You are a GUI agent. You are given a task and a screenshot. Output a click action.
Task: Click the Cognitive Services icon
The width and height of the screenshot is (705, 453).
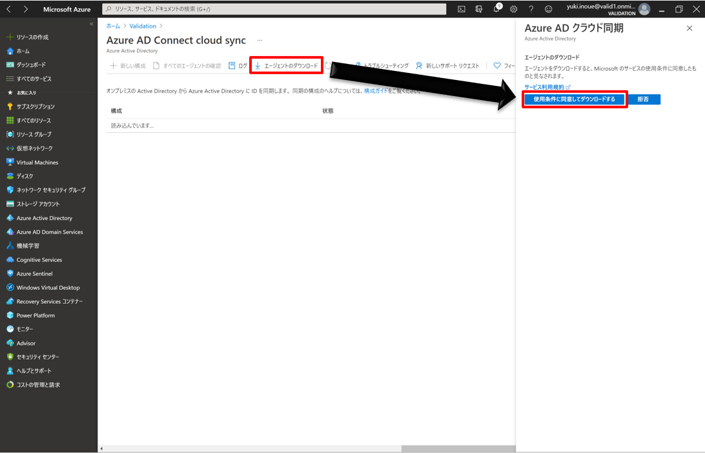point(10,260)
